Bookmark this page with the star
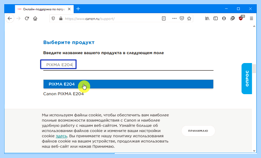 (189, 18)
